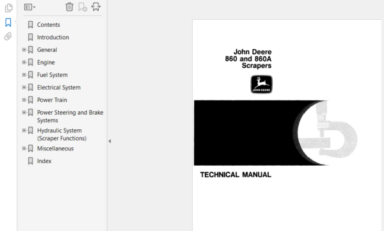
Task: Open the bookmark options dropdown menu
Action: point(30,7)
